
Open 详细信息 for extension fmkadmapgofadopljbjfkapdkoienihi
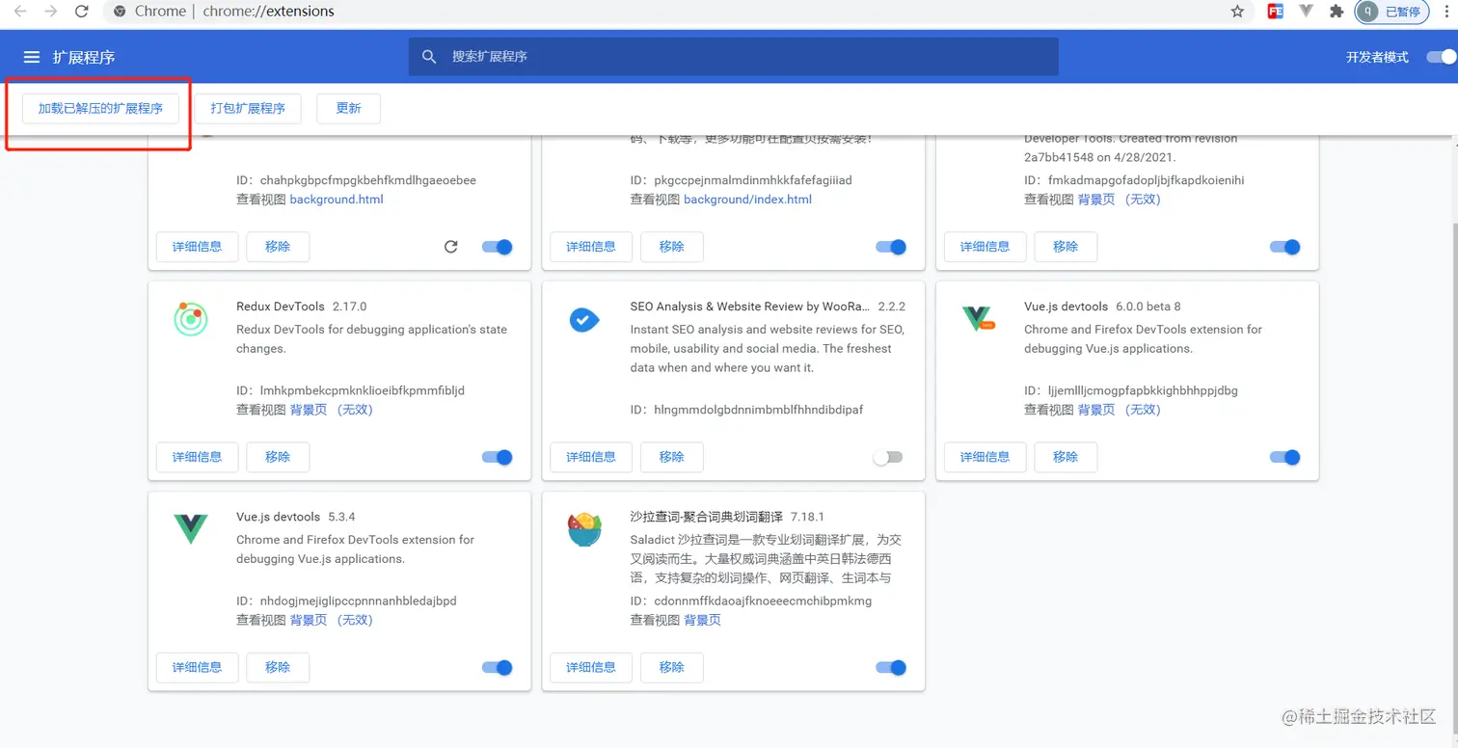[x=985, y=247]
